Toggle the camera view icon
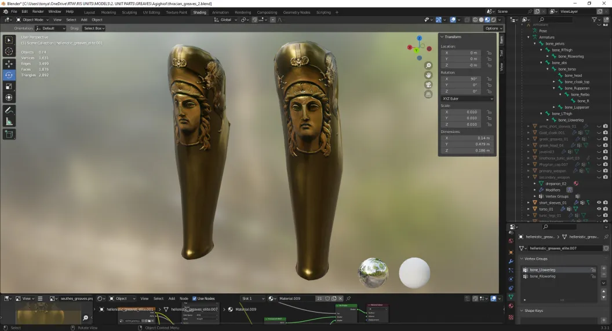 (x=428, y=84)
